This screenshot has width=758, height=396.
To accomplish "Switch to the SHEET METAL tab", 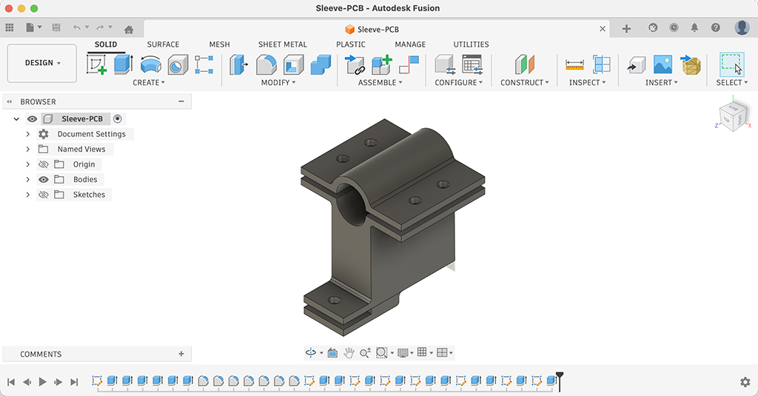I will (x=282, y=44).
